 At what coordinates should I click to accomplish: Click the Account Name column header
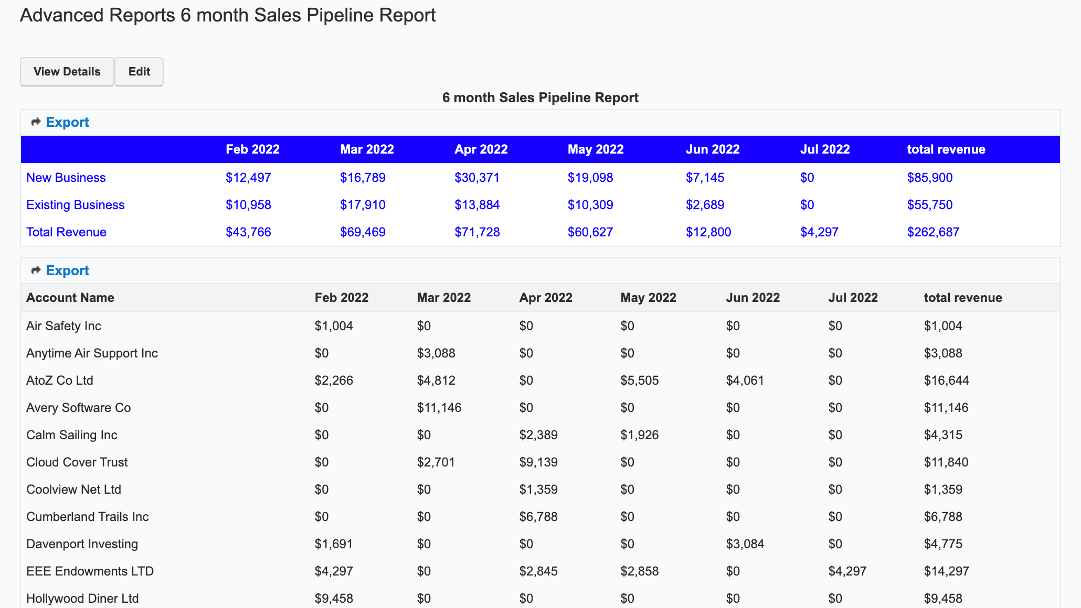70,298
